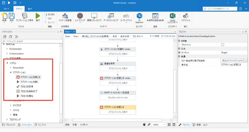Close the Main workflow tab
The width and height of the screenshot is (249, 132).
[74, 32]
